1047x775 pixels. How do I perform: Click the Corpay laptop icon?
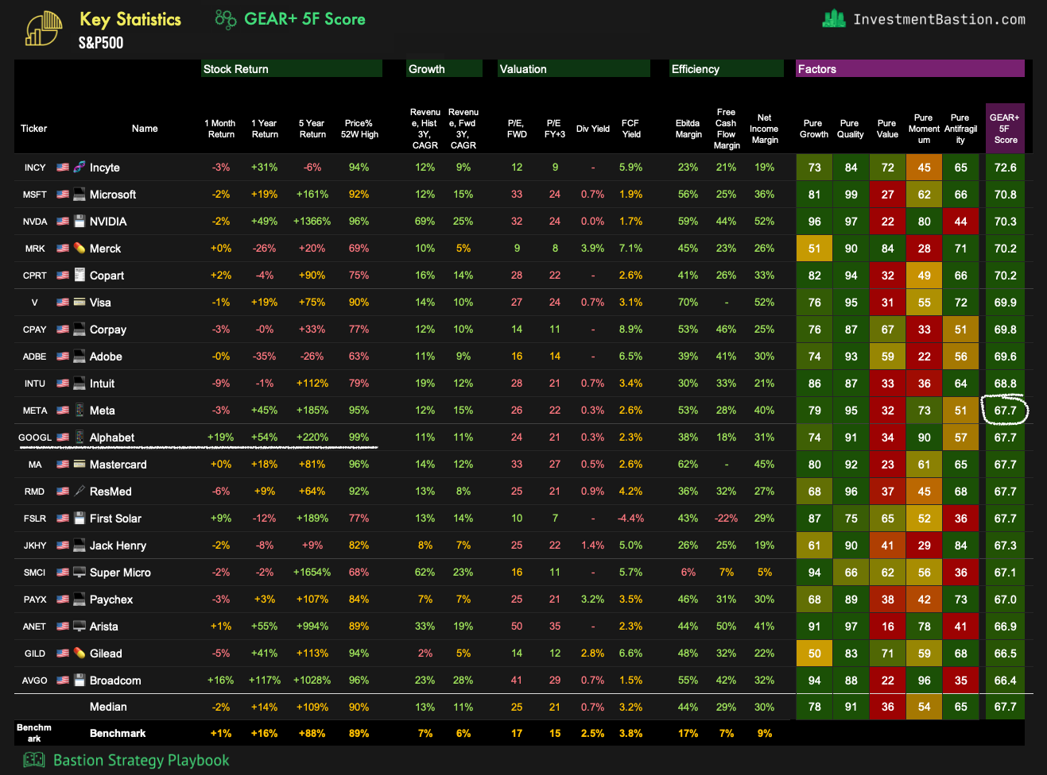pos(79,330)
